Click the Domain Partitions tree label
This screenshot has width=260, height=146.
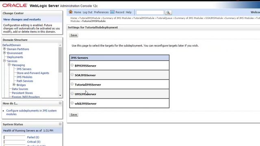pos(18,49)
